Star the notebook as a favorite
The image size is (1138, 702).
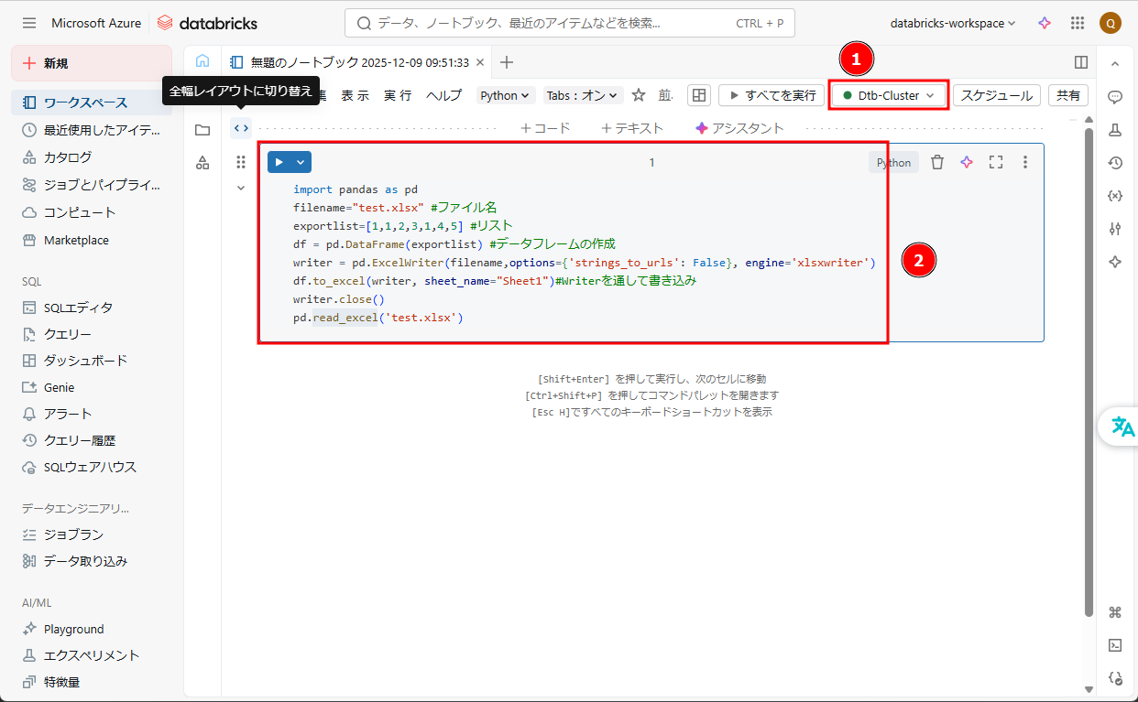(639, 95)
